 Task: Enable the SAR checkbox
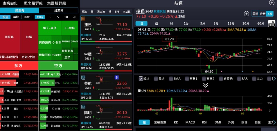pos(239,79)
